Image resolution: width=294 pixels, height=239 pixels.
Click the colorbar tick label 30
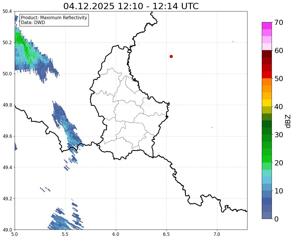(x=279, y=135)
